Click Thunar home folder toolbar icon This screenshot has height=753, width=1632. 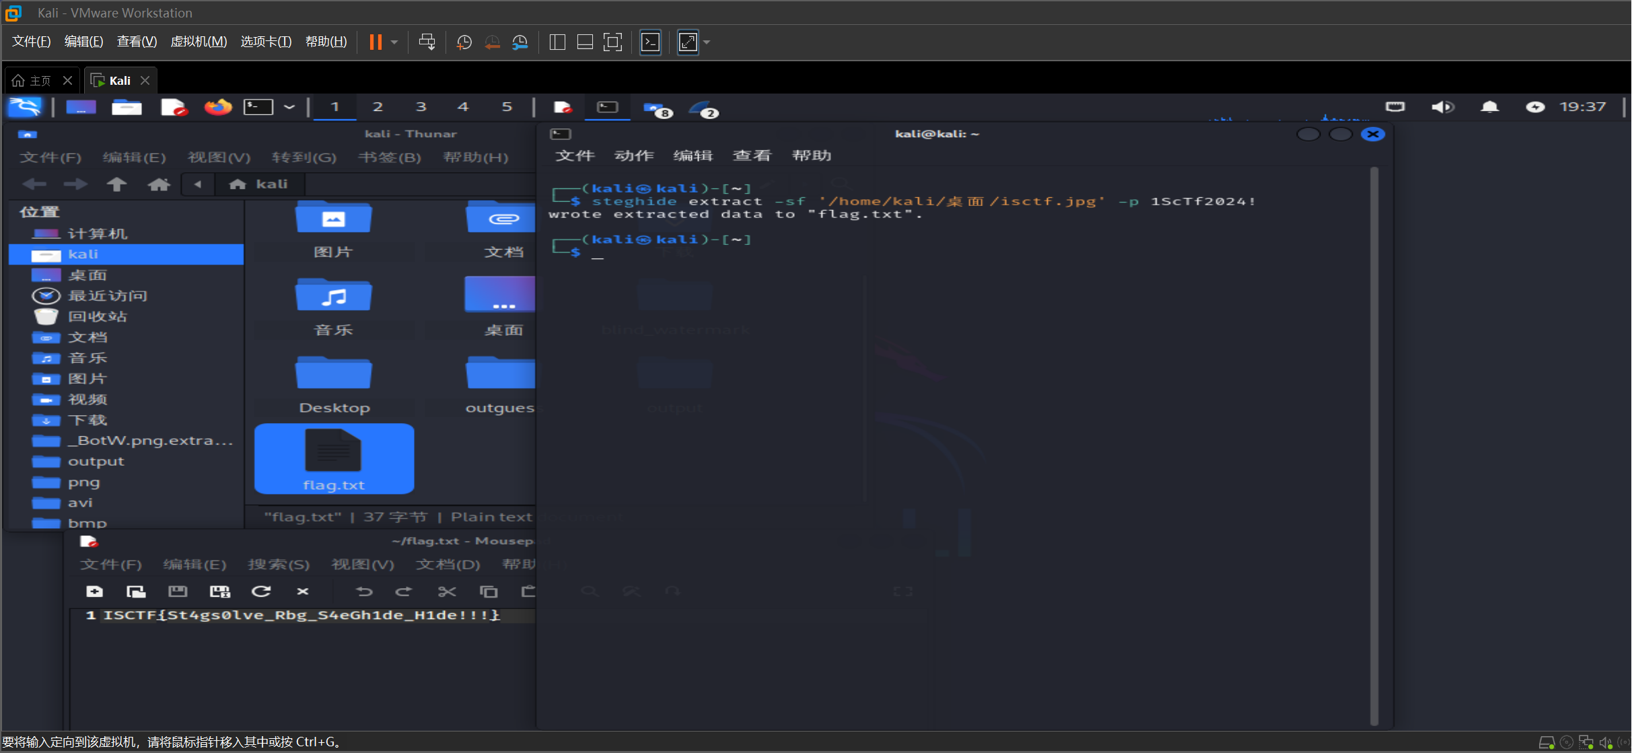[x=159, y=184]
